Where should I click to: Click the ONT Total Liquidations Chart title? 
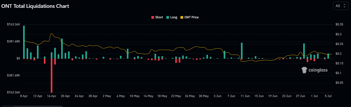pyautogui.click(x=35, y=6)
